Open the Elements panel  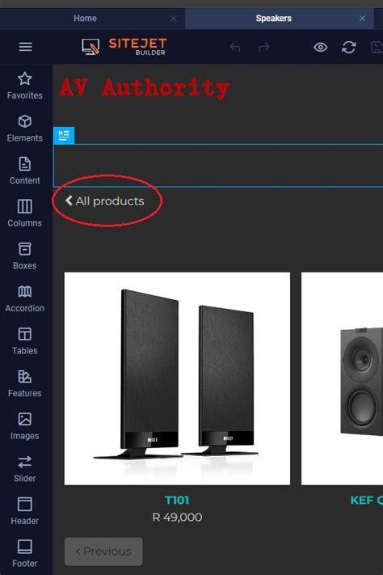point(24,129)
